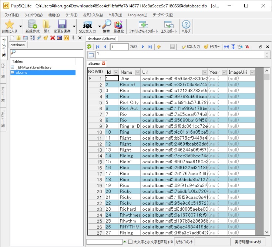Select the 'Riot City' name cell
The image size is (272, 247).
pyautogui.click(x=130, y=103)
